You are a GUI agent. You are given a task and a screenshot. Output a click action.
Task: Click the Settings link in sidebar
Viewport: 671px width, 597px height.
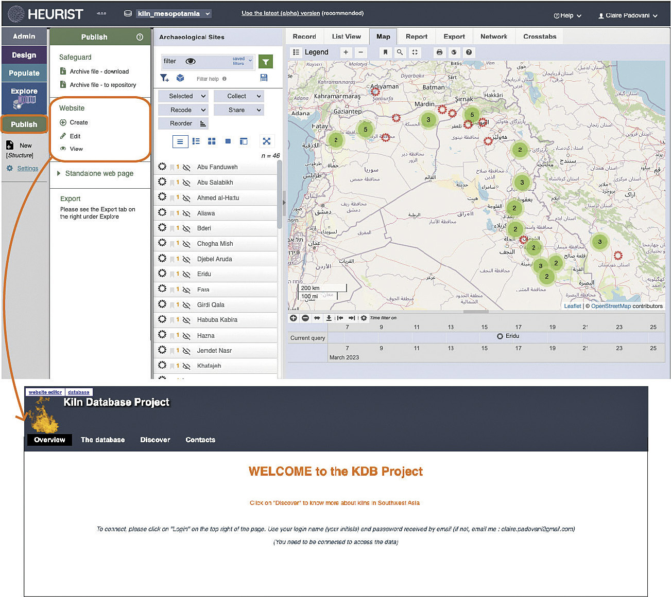click(x=27, y=168)
